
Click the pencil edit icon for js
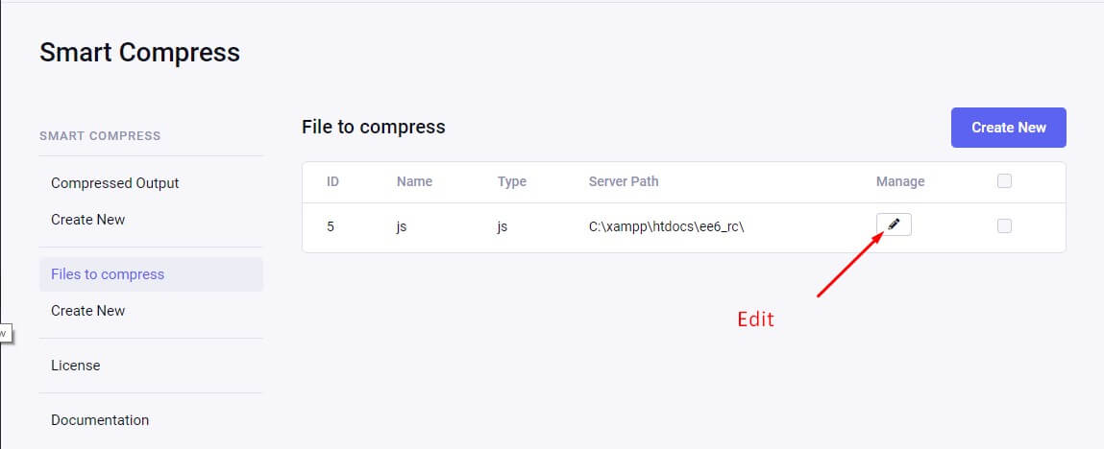[894, 224]
